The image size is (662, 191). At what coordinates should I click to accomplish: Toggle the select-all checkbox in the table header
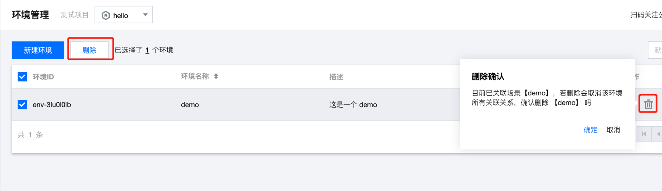pos(23,76)
